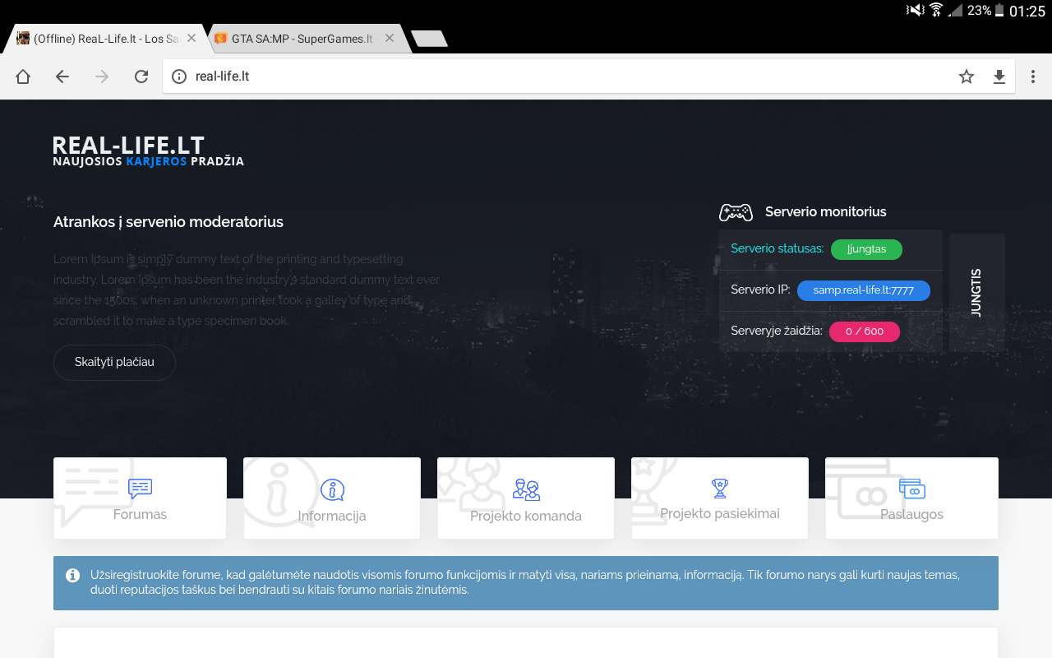Click the Serveryje žaidžia label
This screenshot has width=1052, height=658.
pyautogui.click(x=776, y=331)
